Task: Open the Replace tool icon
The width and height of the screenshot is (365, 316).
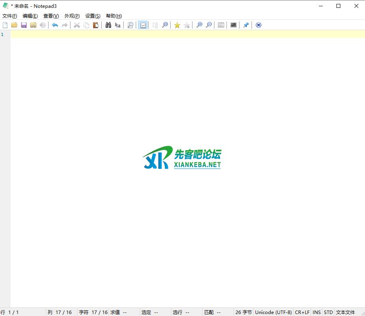Action: (x=118, y=25)
